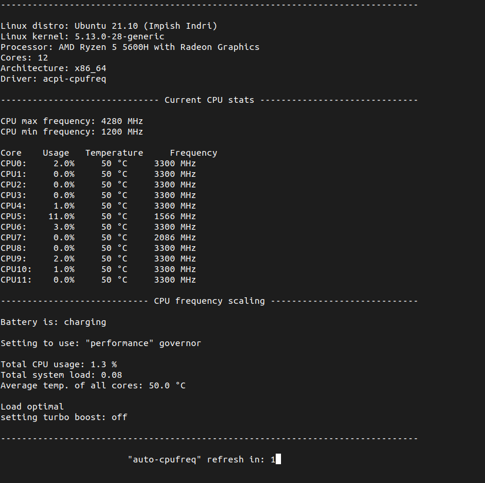Click the CPU6 row label

point(14,227)
